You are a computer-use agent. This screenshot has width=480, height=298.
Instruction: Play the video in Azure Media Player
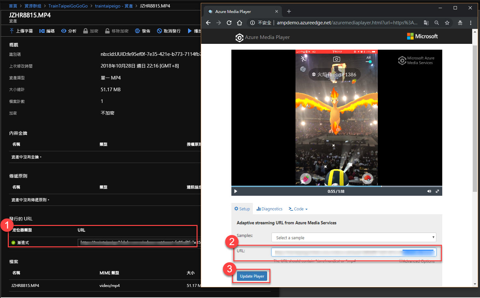click(236, 191)
